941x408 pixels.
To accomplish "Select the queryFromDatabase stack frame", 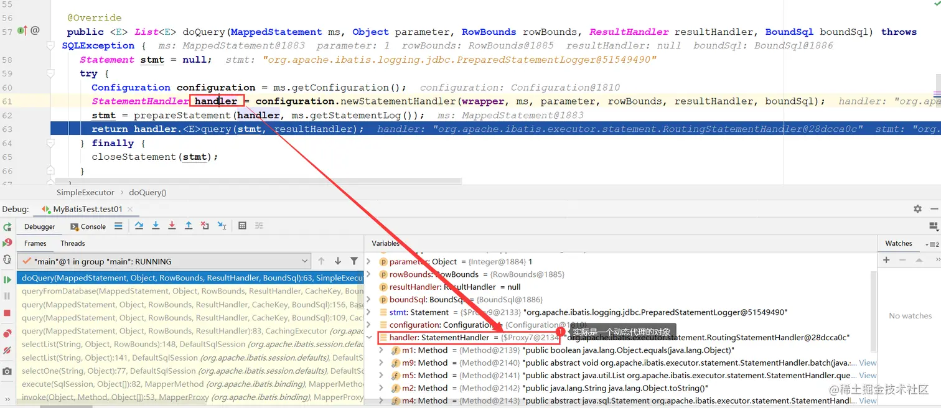I will [190, 291].
